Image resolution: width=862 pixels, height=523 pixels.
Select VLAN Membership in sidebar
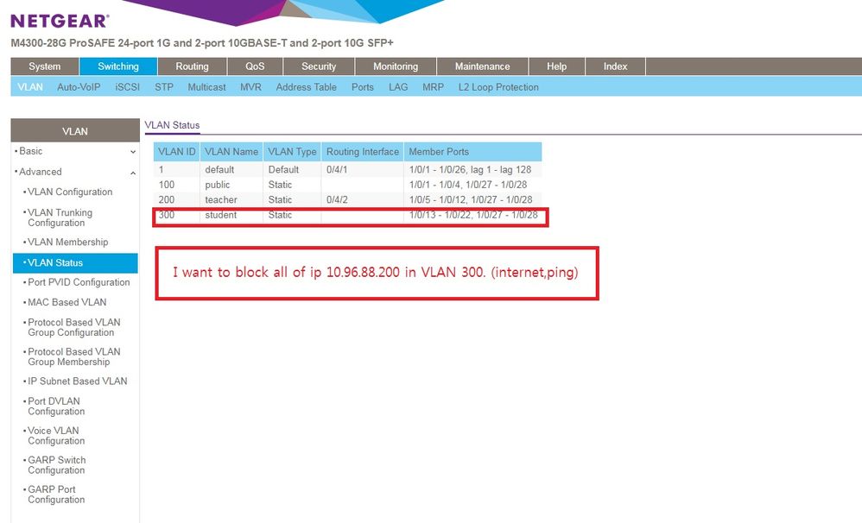click(67, 242)
